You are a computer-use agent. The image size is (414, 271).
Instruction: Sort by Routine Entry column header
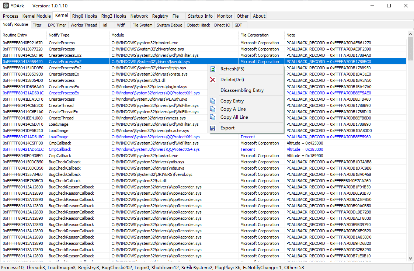point(24,35)
